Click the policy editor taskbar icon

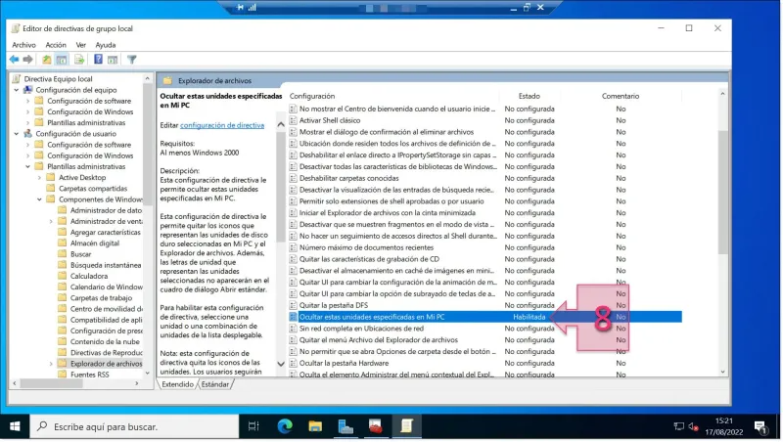coord(406,426)
